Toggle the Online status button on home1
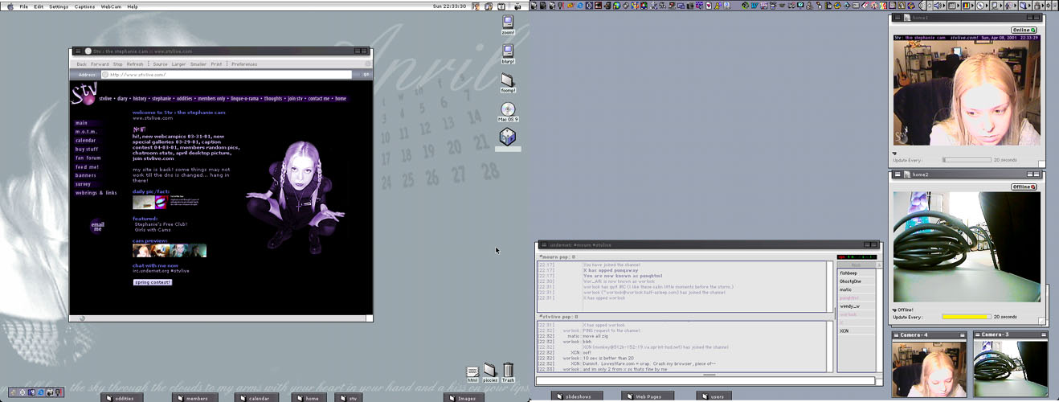Screen dimensions: 1059x402 click(1024, 30)
